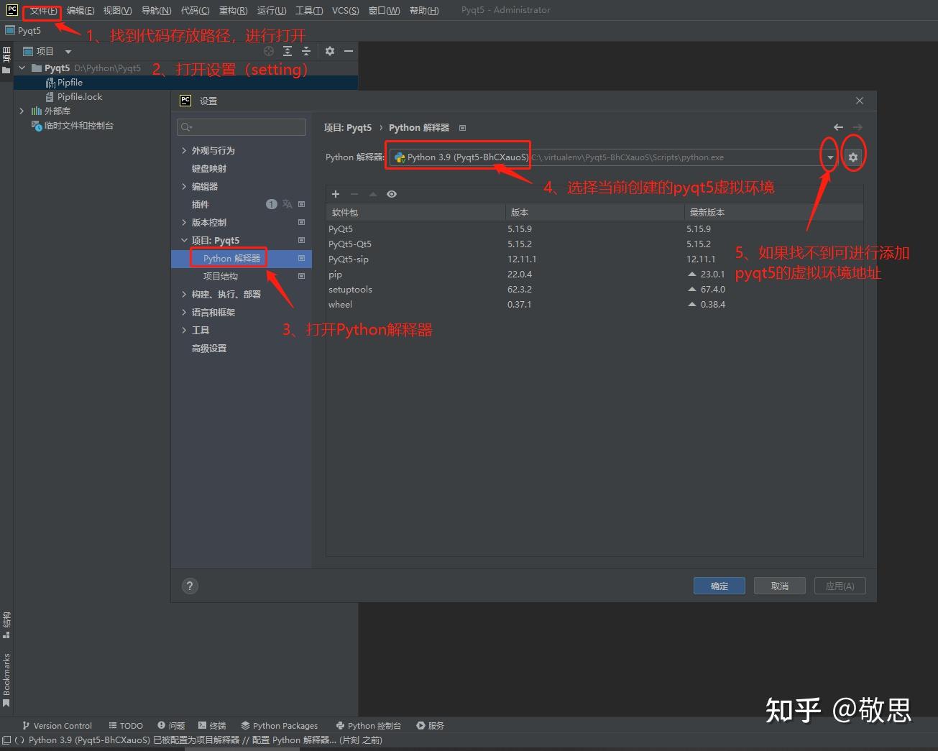Expand 外部库 in the project tree
Image resolution: width=938 pixels, height=751 pixels.
[22, 111]
